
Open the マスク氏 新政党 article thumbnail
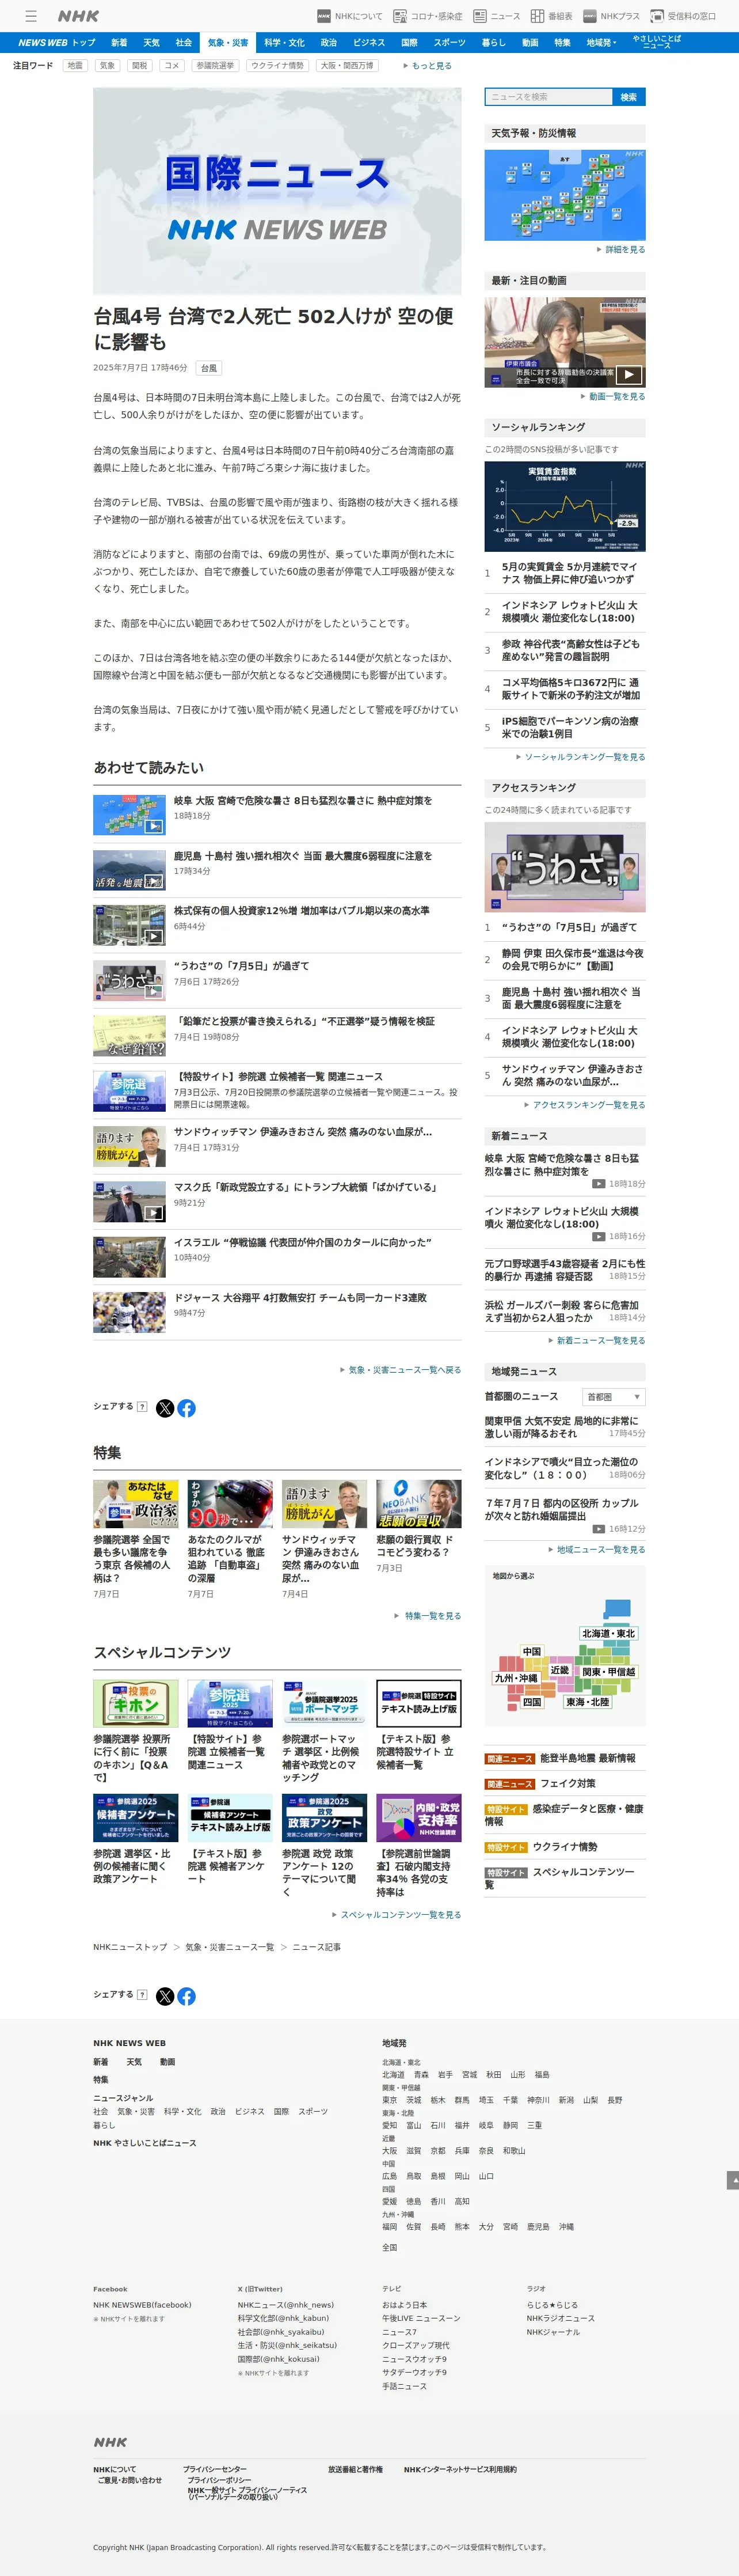click(x=129, y=1202)
